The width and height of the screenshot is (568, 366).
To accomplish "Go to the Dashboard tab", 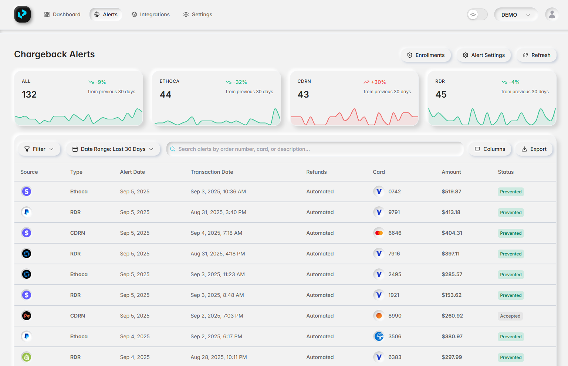I will coord(62,14).
